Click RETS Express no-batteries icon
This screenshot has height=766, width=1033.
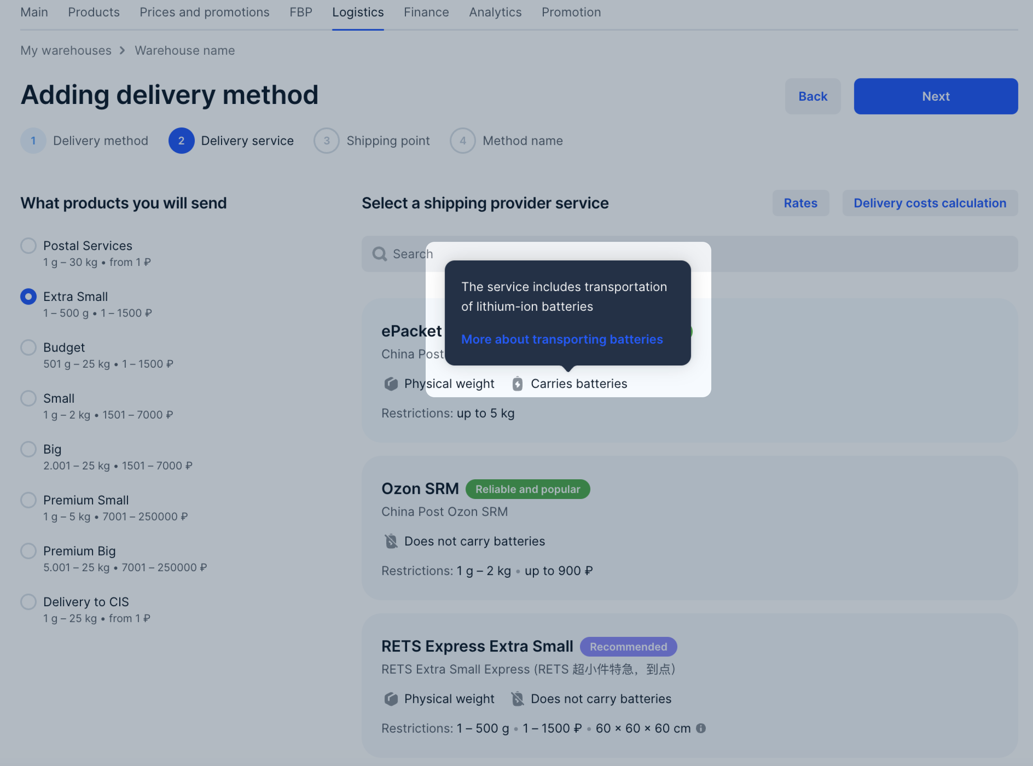[x=518, y=699]
